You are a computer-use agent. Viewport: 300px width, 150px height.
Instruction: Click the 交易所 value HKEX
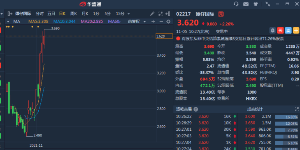(251, 98)
